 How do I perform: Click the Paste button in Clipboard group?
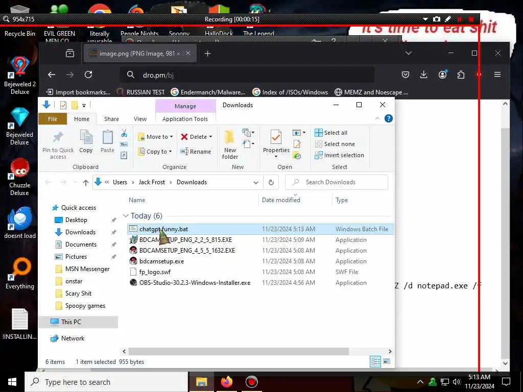tap(107, 141)
